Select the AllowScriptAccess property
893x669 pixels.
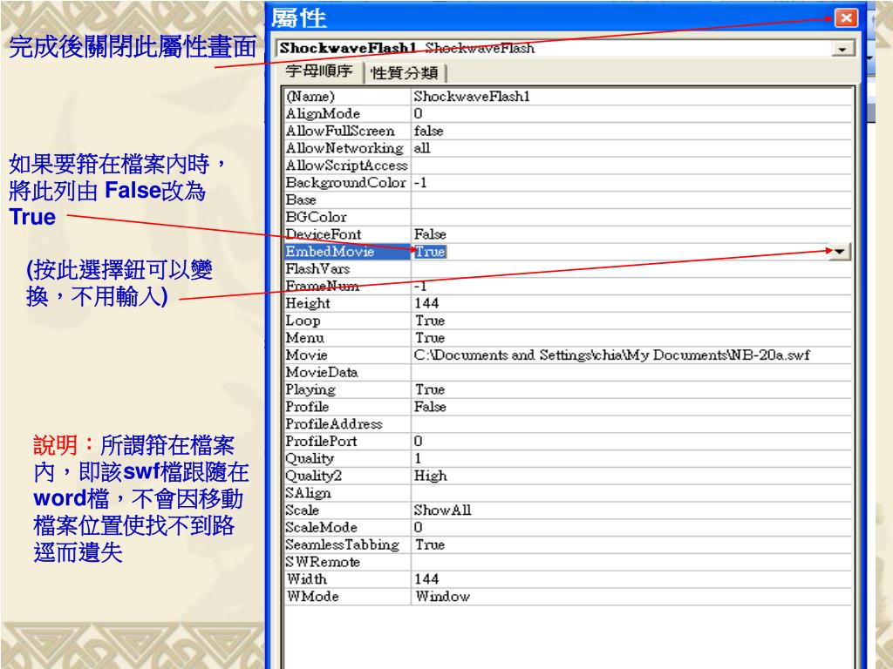click(x=347, y=166)
